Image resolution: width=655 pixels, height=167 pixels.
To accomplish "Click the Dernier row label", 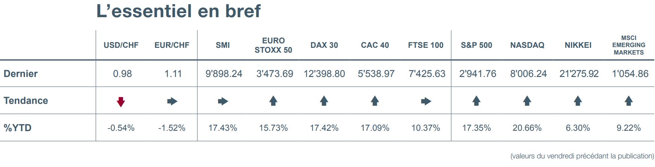I will tap(21, 74).
